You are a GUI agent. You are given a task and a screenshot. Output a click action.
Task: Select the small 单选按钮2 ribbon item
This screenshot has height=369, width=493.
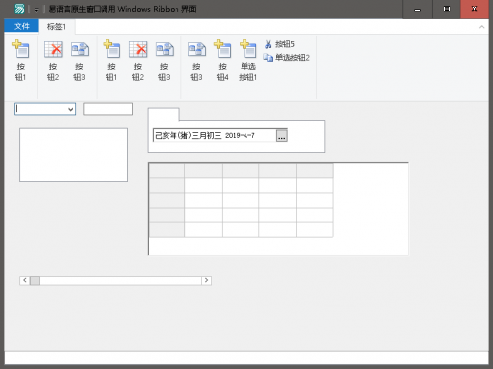pos(286,58)
